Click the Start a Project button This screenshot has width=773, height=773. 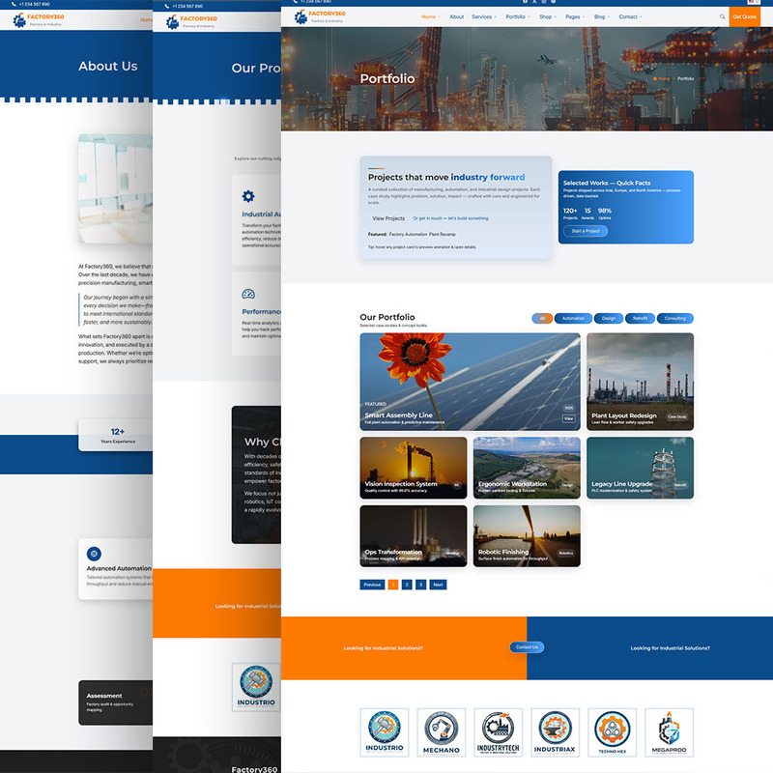(x=586, y=231)
